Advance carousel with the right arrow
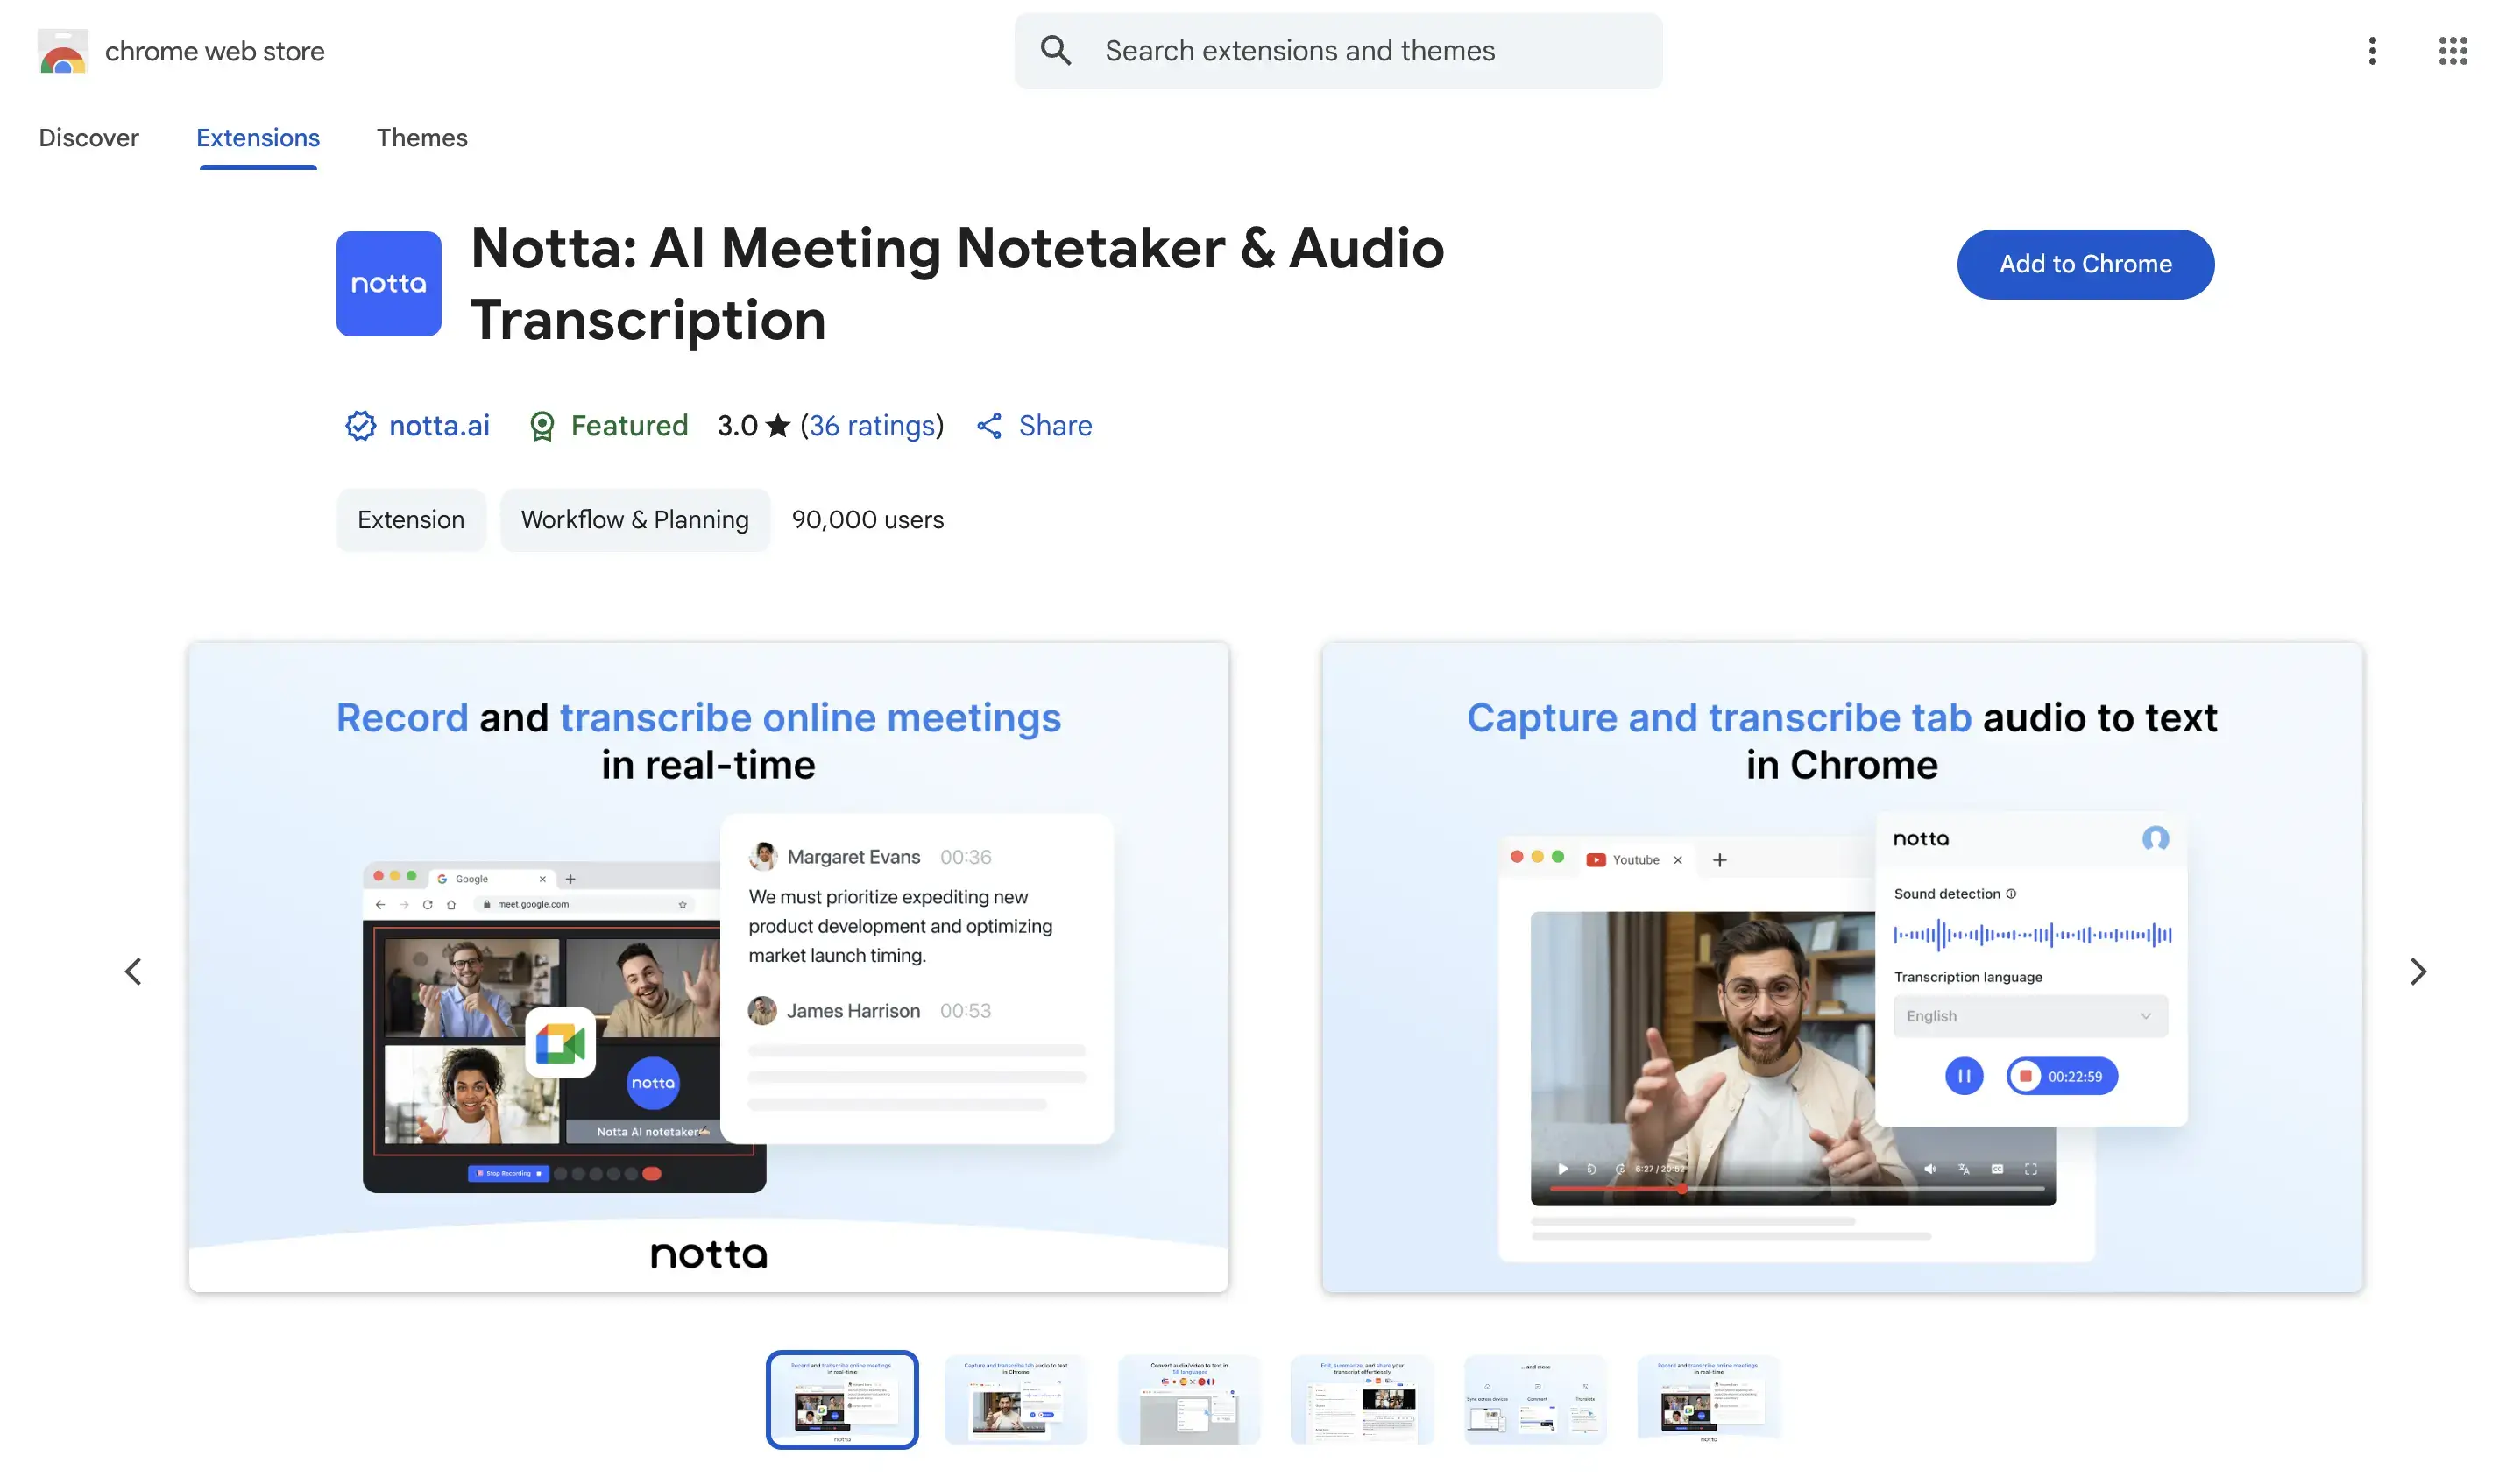 (2419, 971)
